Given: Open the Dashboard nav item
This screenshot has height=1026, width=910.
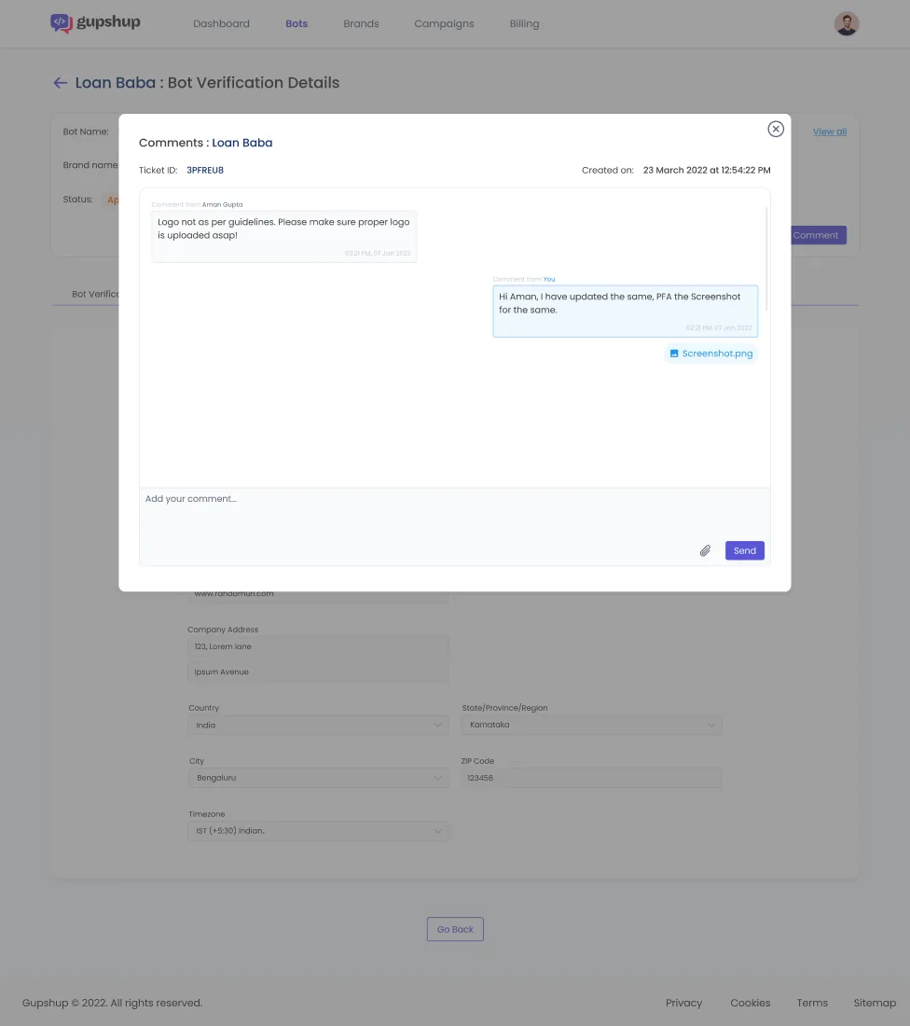Looking at the screenshot, I should 221,23.
